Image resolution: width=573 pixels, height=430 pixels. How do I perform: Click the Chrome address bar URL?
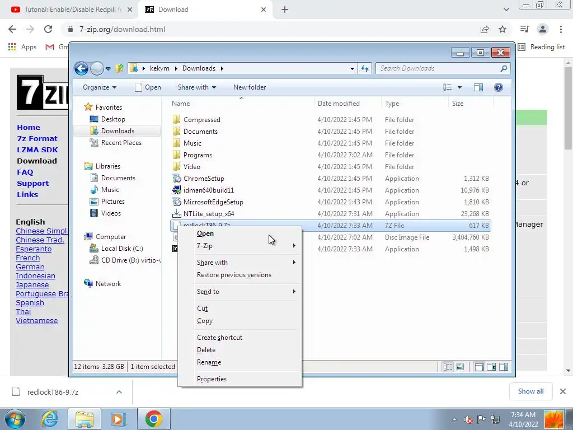(x=122, y=29)
